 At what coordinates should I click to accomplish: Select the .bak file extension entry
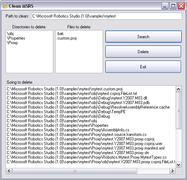[x=60, y=34]
